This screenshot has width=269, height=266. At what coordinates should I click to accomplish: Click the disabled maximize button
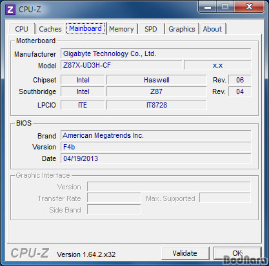tap(225, 7)
